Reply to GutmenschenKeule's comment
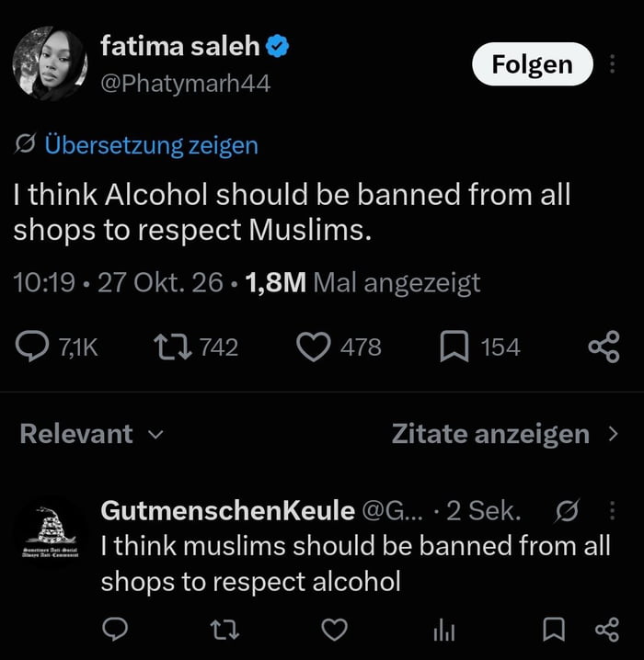Viewport: 644px width, 660px height. (x=115, y=630)
